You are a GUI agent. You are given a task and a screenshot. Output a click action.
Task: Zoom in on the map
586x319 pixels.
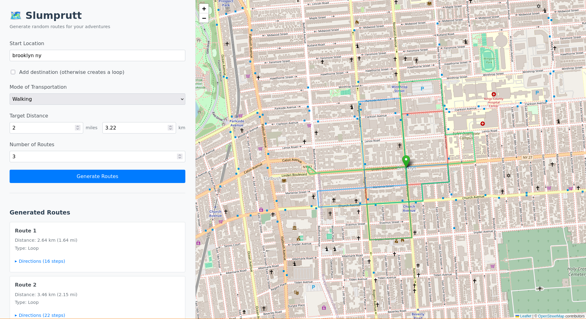tap(204, 9)
